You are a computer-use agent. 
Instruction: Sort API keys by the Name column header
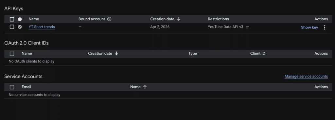(x=34, y=19)
